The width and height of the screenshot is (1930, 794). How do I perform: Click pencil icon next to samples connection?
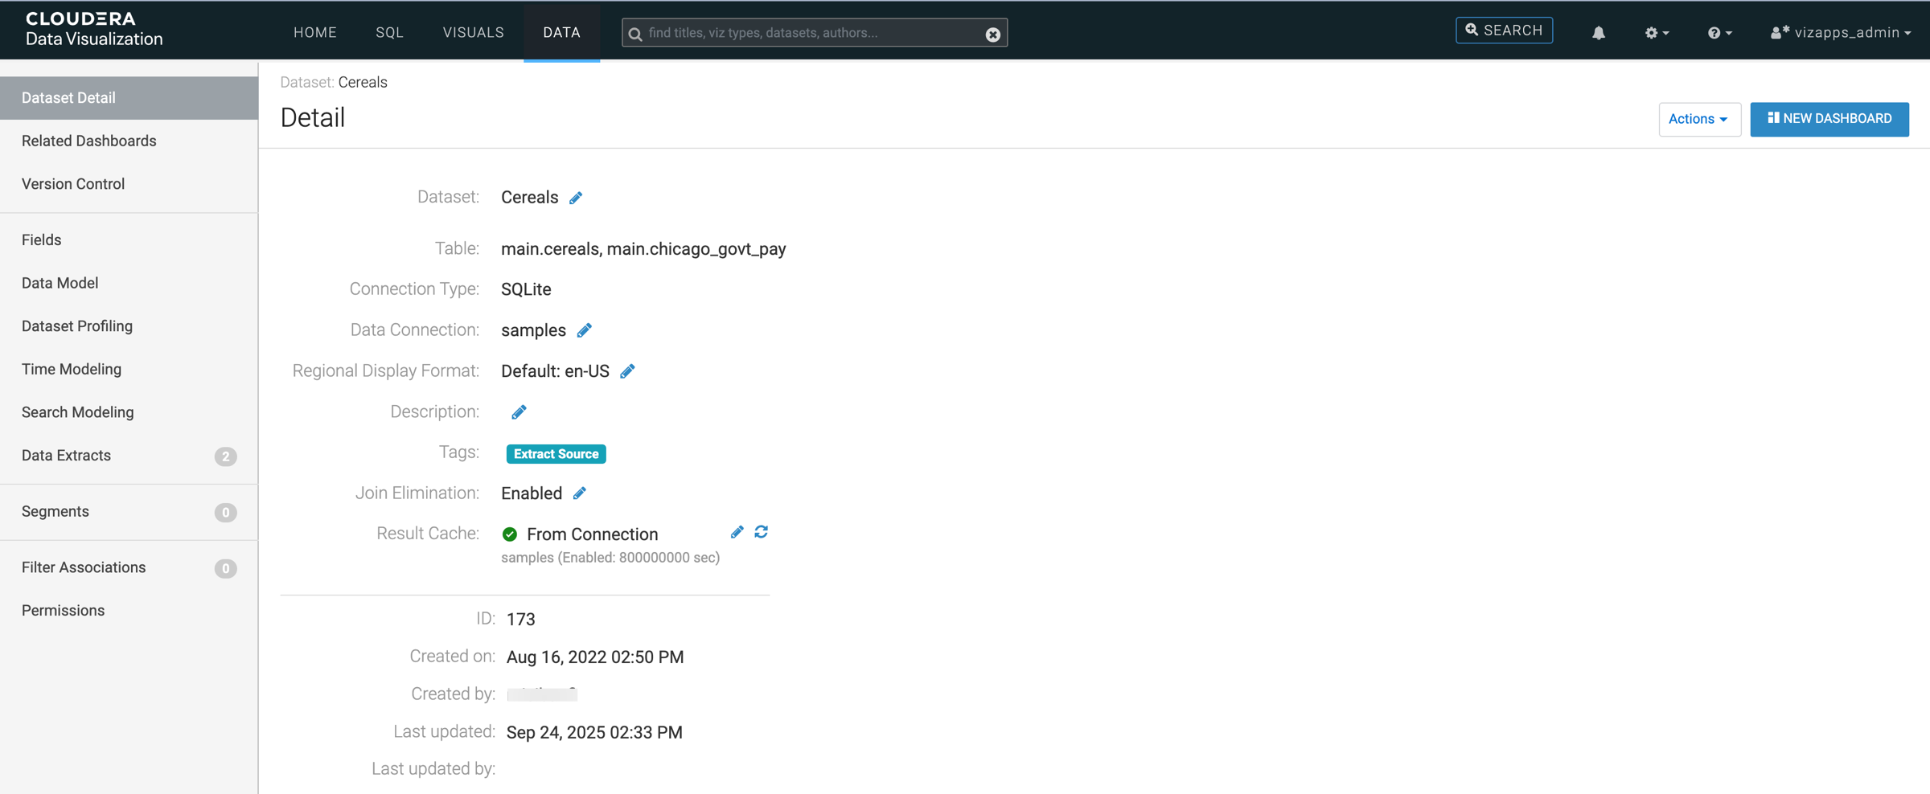coord(585,330)
